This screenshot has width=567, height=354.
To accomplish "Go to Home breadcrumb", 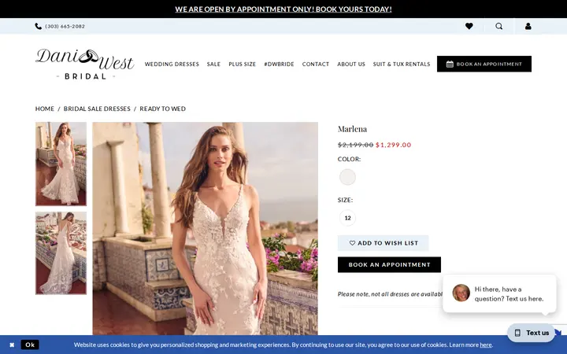I will pos(45,109).
